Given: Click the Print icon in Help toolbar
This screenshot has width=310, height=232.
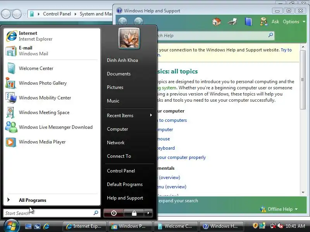Looking at the screenshot, I should pyautogui.click(x=232, y=22).
